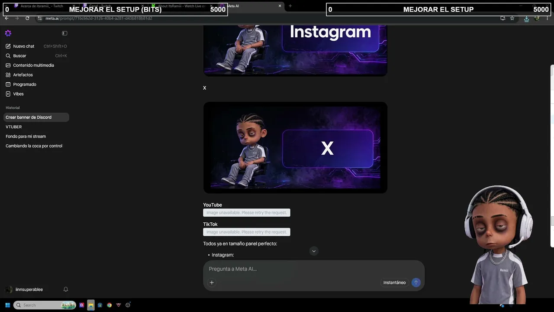The height and width of the screenshot is (312, 554).
Task: Select the 'Crear banner de Discord' chat
Action: point(36,117)
